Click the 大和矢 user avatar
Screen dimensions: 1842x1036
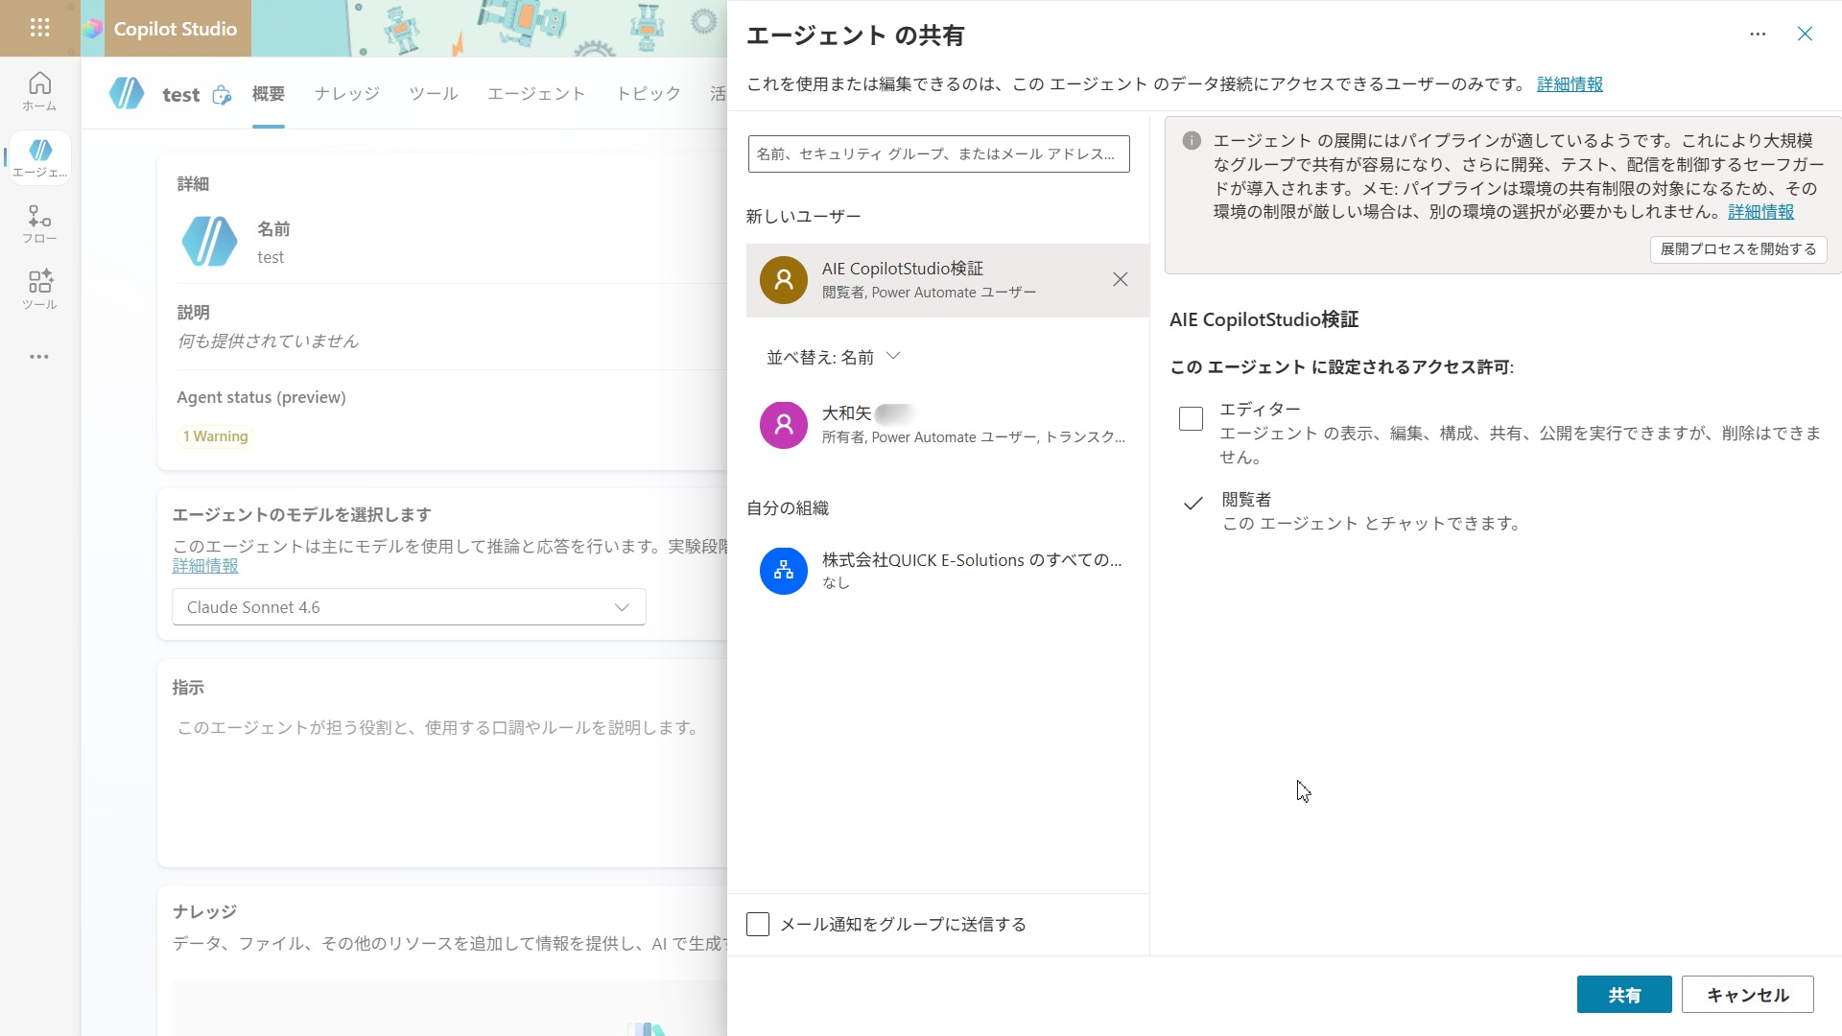(x=784, y=425)
